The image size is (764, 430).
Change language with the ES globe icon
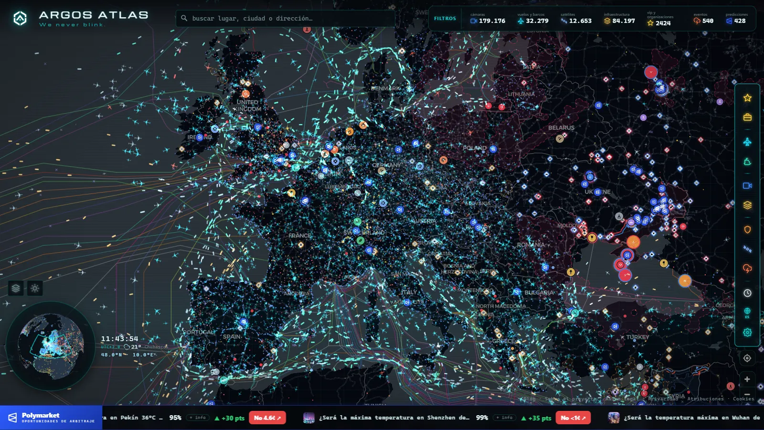click(747, 312)
